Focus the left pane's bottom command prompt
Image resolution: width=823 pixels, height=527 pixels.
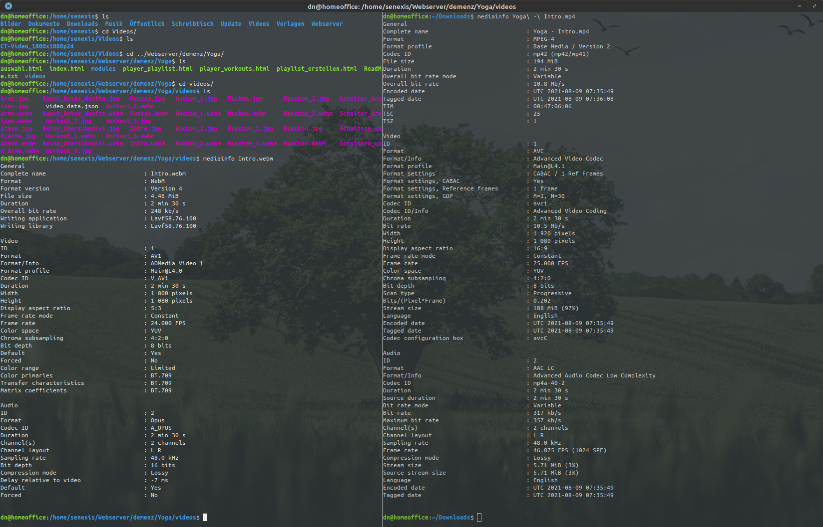[x=205, y=518]
